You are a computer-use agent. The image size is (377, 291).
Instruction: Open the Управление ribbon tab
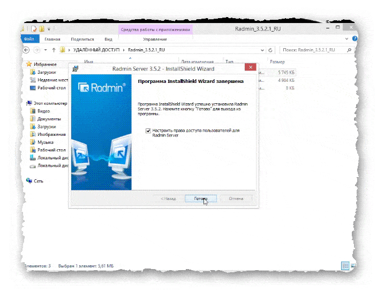tap(155, 39)
